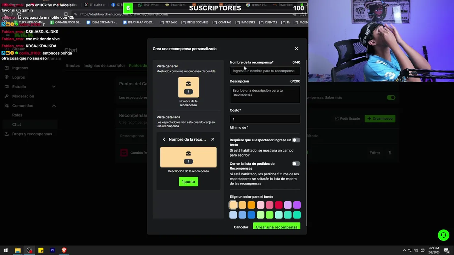Viewport: 454px width, 255px height.
Task: Click Cancelar in the reward dialog
Action: click(x=241, y=227)
